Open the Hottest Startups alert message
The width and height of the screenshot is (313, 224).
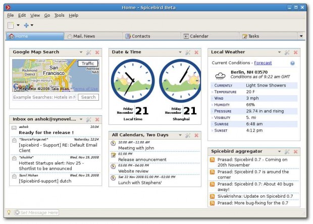click(51, 166)
